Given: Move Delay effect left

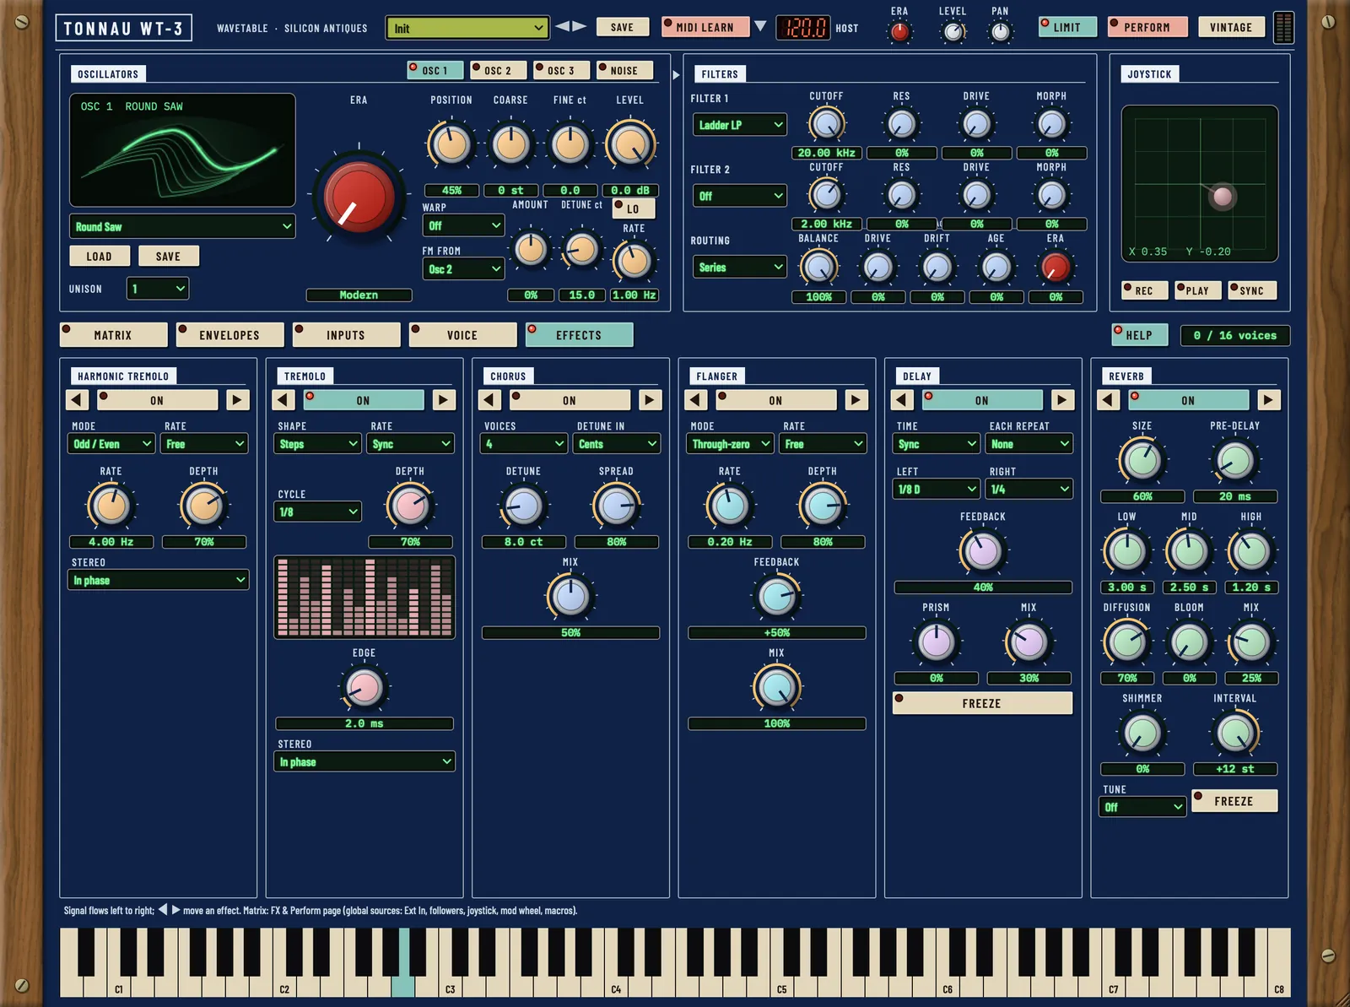Looking at the screenshot, I should (x=903, y=400).
